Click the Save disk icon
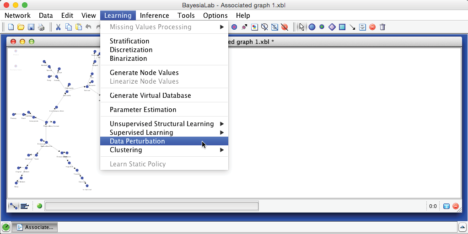 31,27
